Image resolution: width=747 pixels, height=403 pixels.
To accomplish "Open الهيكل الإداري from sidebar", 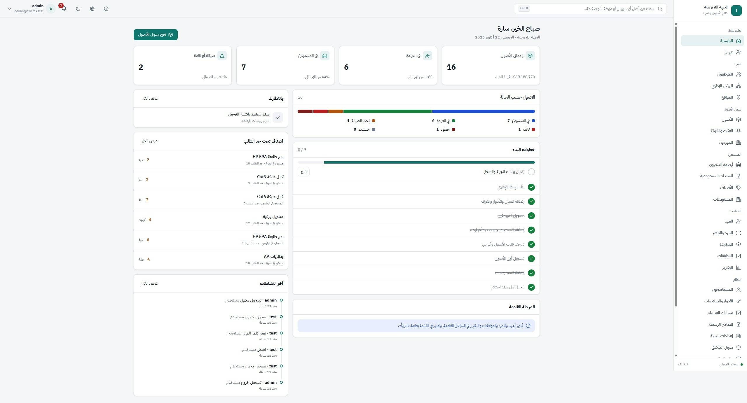I will point(712,86).
